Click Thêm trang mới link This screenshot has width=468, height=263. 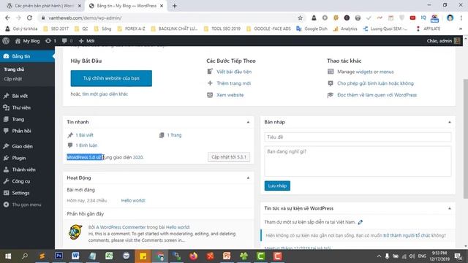pyautogui.click(x=234, y=83)
